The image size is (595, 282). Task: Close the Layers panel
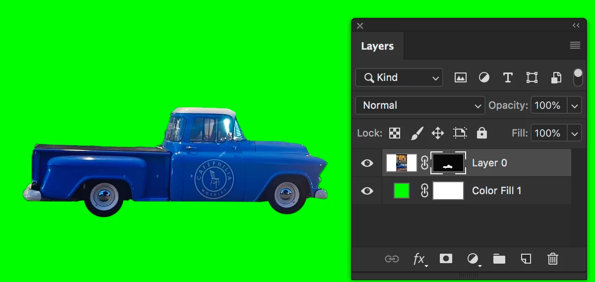[360, 26]
